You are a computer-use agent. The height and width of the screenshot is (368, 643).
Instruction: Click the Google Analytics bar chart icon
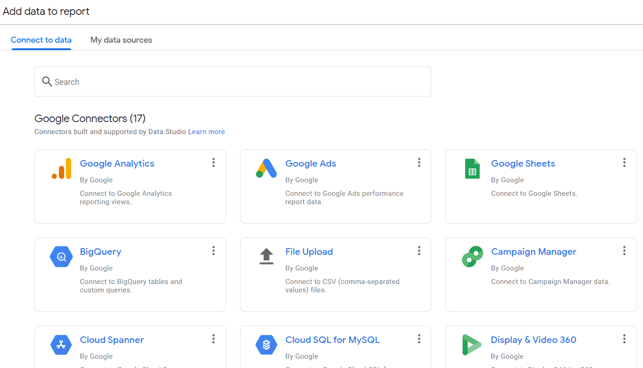pos(62,169)
